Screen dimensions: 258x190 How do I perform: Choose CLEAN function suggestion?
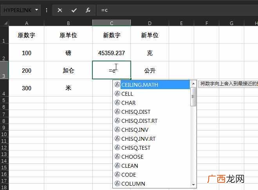(x=130, y=166)
